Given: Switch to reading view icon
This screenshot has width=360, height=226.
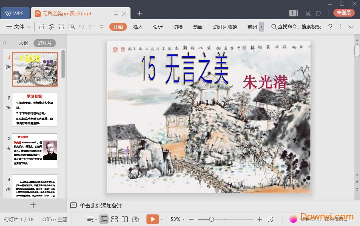Looking at the screenshot, I should 125,219.
